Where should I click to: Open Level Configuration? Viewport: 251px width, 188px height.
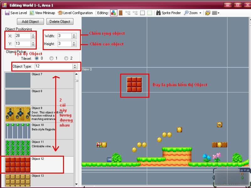[x=75, y=13]
